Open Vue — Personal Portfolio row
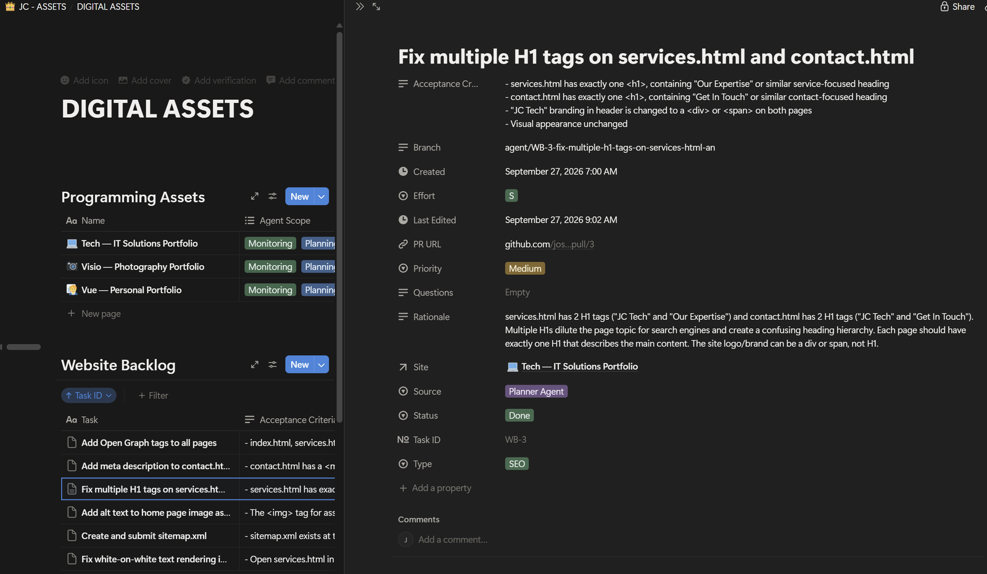 131,290
